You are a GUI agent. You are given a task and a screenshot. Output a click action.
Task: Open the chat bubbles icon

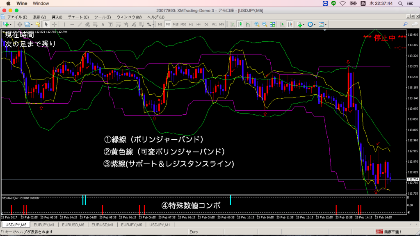[415, 24]
